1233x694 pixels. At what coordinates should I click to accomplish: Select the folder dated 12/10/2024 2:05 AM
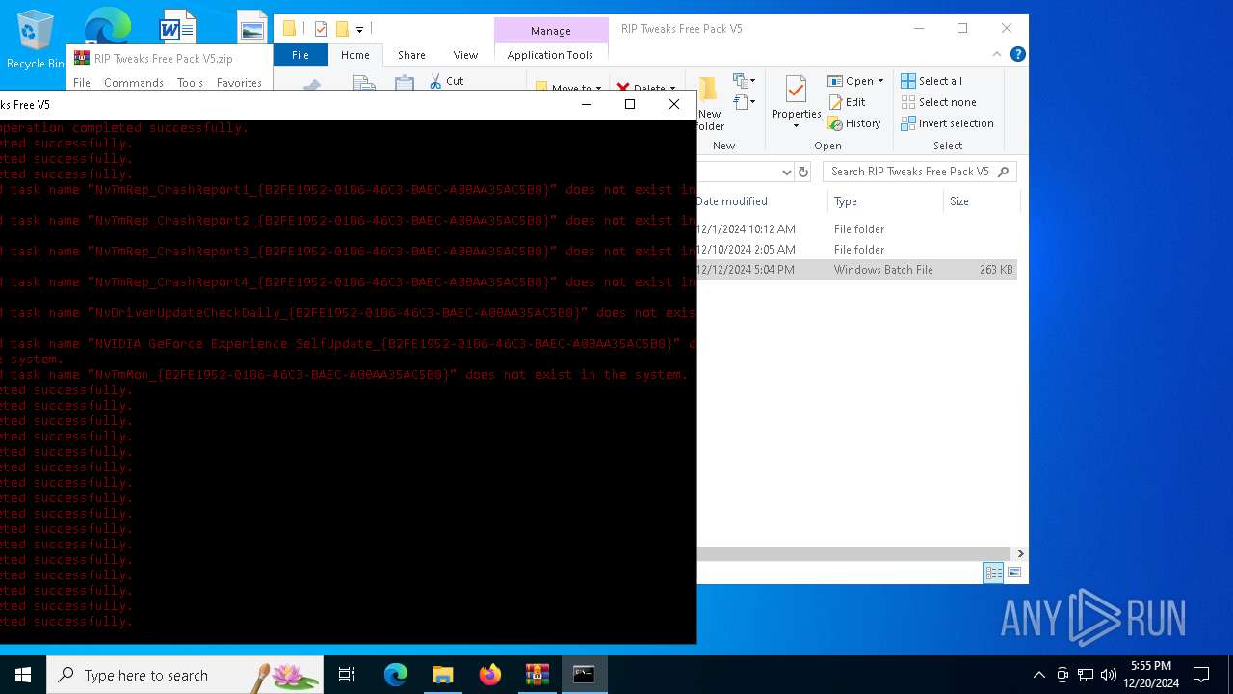856,250
